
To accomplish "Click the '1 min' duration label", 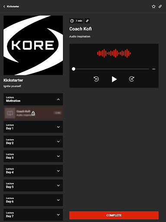I will 79,21.
